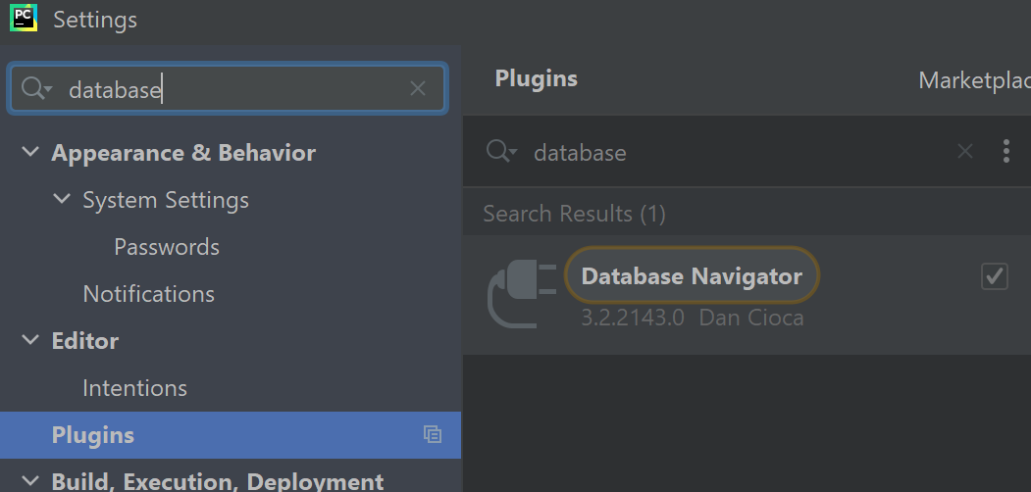Click the settings search magnifier icon
The height and width of the screenshot is (492, 1031).
(x=34, y=89)
